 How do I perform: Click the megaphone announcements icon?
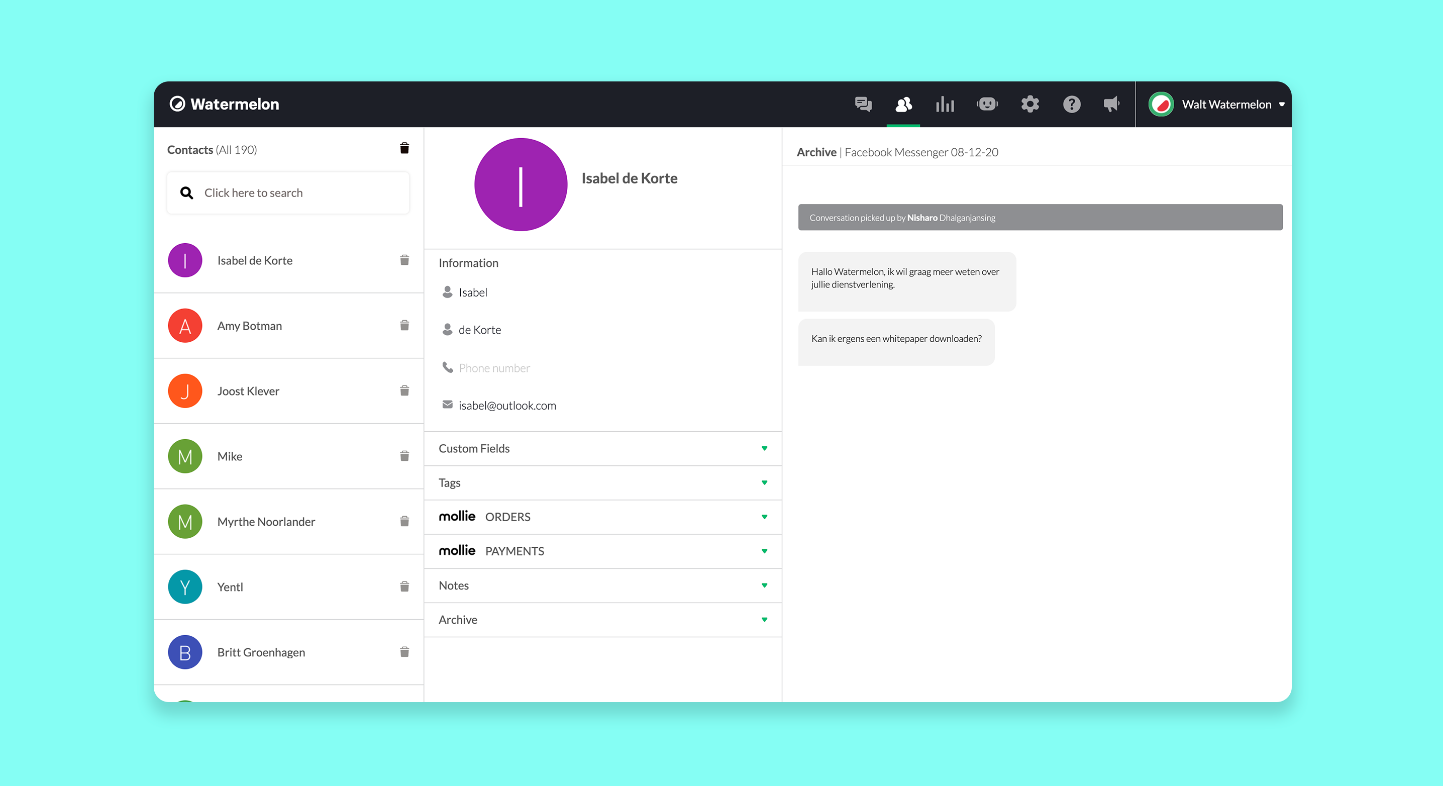pos(1111,104)
